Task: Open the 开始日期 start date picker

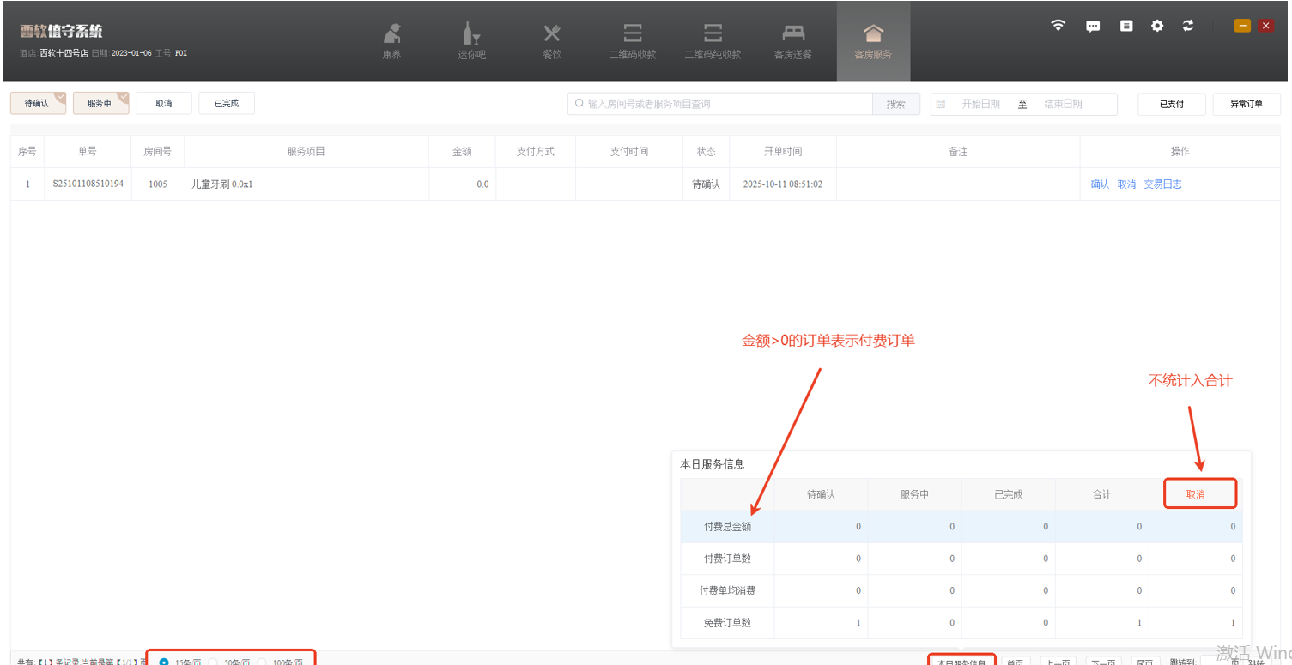Action: click(x=980, y=104)
